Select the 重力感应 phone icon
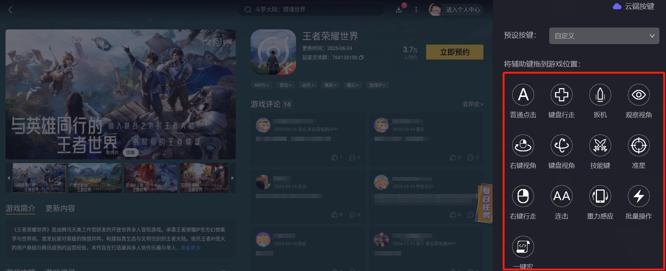This screenshot has height=271, width=666. tap(600, 196)
